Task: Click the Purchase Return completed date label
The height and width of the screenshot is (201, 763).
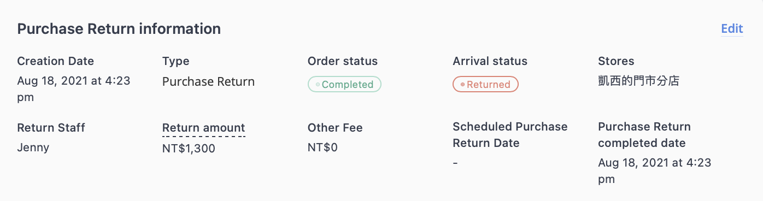Action: pos(644,135)
